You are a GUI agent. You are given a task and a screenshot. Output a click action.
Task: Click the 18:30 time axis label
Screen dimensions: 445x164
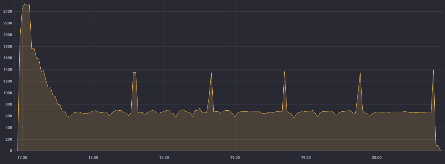click(164, 158)
